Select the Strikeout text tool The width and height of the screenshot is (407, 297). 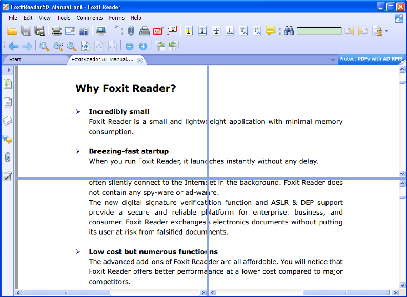[216, 31]
